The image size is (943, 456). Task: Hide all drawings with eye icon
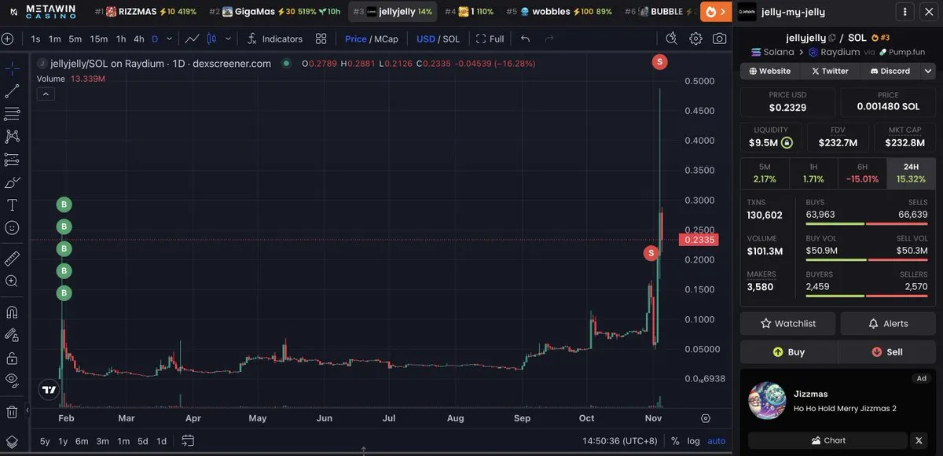[x=12, y=380]
